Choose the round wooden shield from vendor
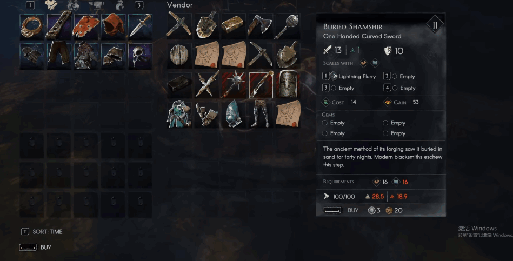Viewport: 513px width, 261px height. [178, 56]
